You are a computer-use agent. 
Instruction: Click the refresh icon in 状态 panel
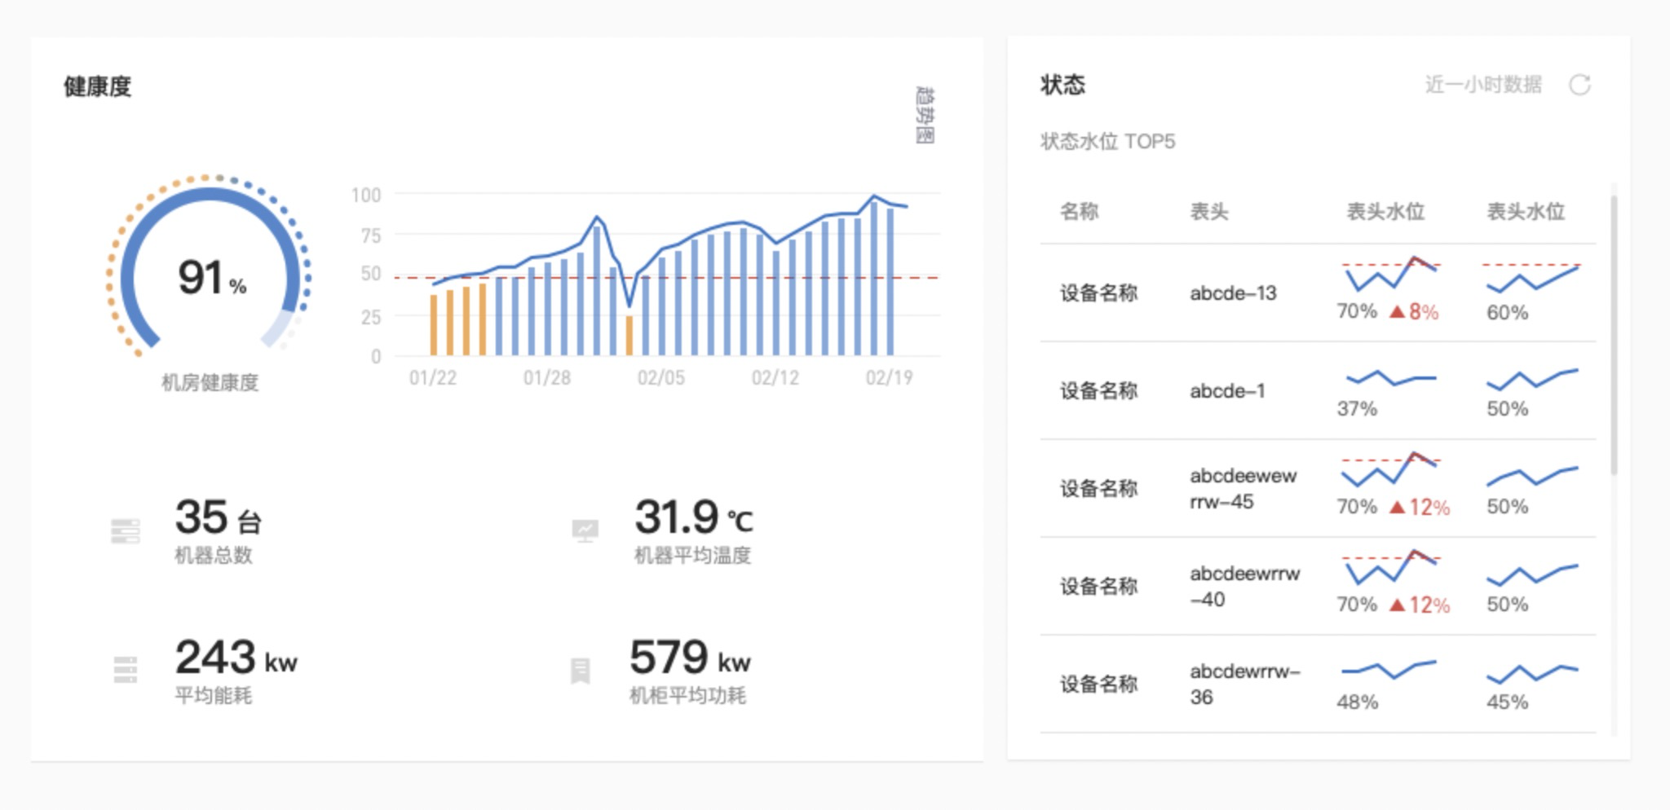click(x=1579, y=85)
